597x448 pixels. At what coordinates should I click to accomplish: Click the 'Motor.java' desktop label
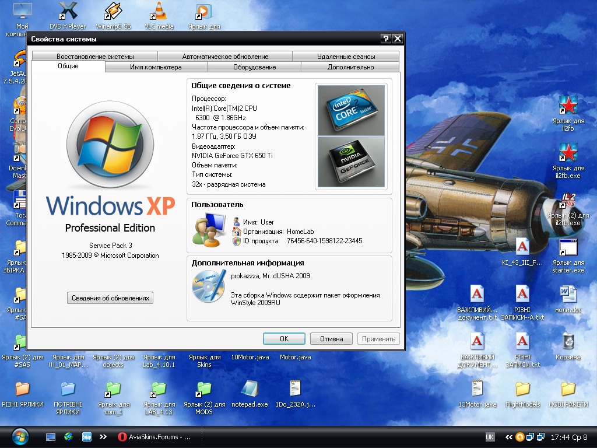[295, 357]
